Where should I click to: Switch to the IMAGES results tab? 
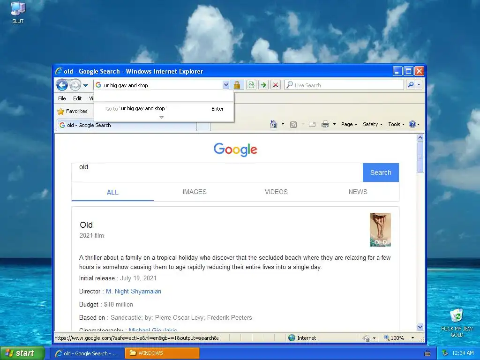coord(195,192)
